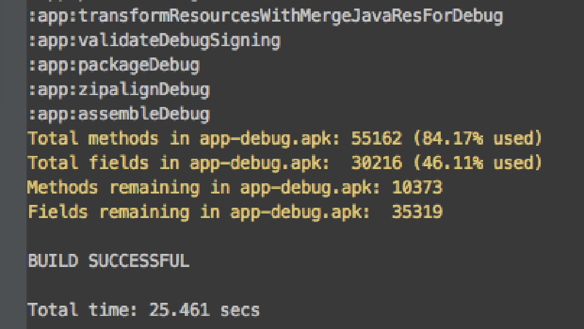Click the transformResourcesWithMergeJavaResForDebug task line
This screenshot has height=329, width=584.
[265, 17]
